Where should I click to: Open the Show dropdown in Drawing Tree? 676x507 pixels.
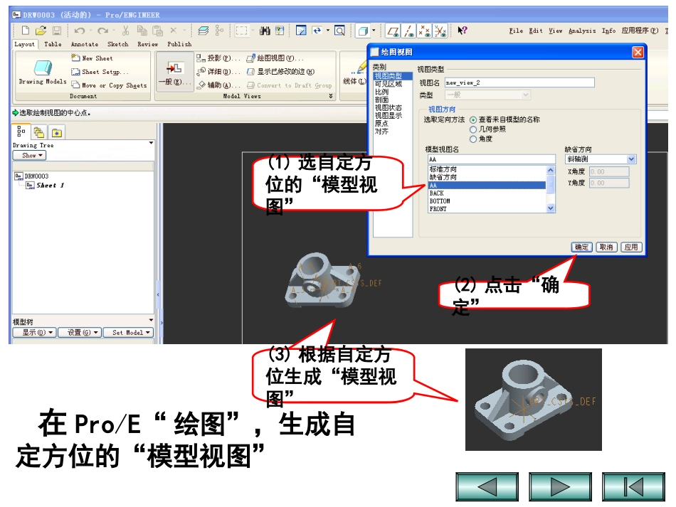point(29,155)
